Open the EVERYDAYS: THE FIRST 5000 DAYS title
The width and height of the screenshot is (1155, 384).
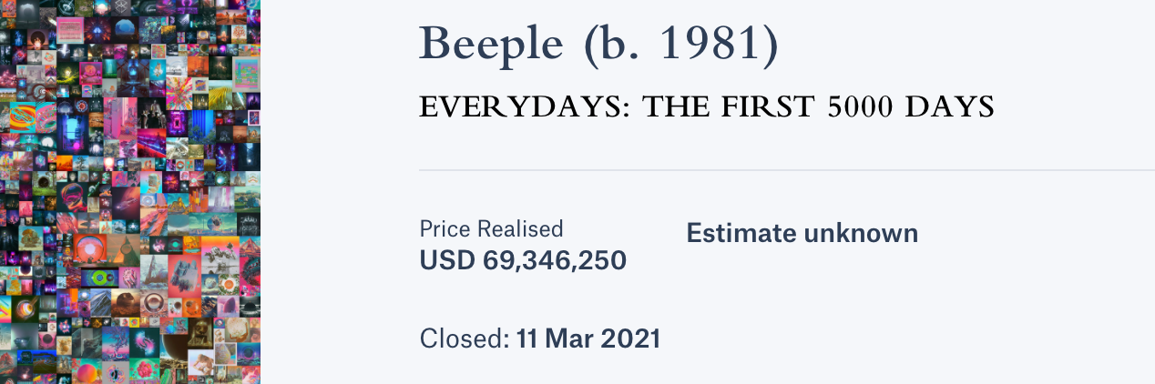[x=707, y=107]
